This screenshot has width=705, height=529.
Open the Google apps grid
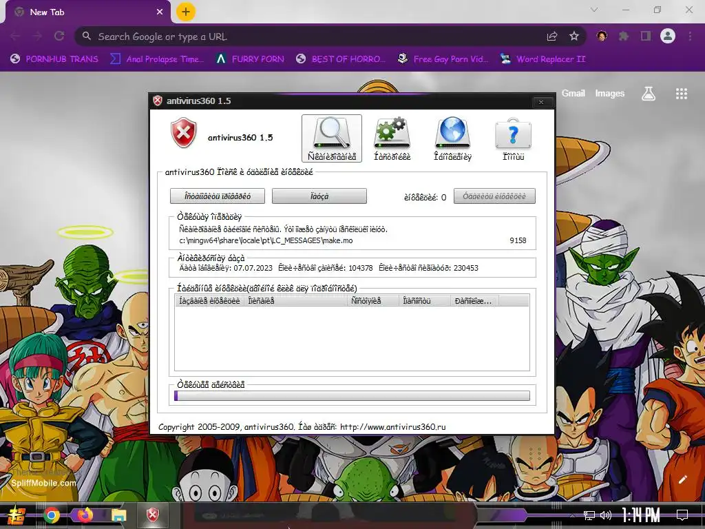(x=682, y=94)
